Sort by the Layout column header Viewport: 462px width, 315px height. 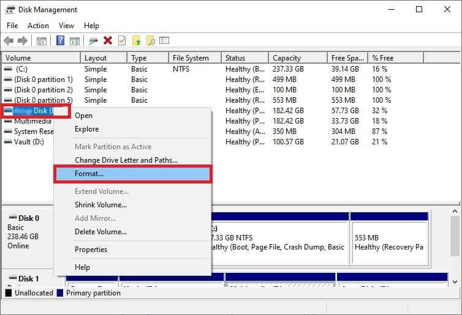[104, 58]
